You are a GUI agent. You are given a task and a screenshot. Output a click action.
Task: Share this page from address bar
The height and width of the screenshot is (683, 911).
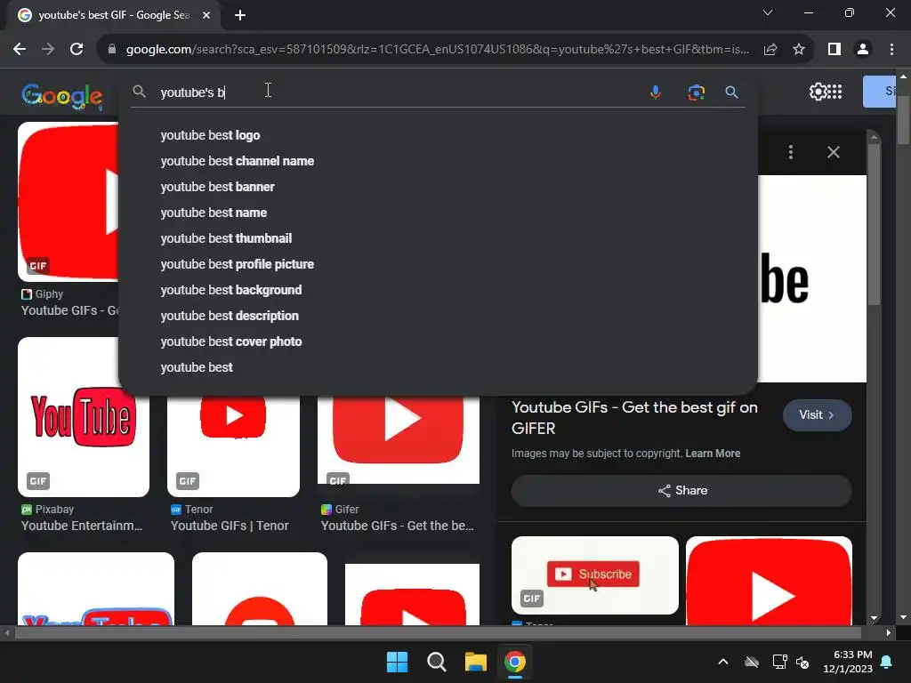770,50
